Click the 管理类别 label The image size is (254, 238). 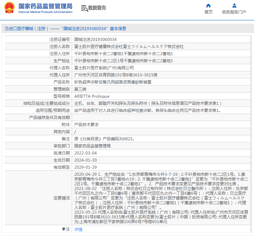point(62,89)
